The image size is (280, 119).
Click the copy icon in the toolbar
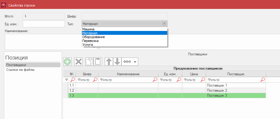pos(89,62)
